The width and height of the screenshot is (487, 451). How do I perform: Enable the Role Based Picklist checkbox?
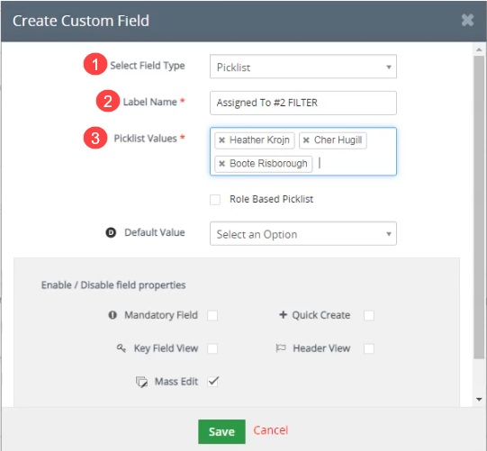coord(215,200)
